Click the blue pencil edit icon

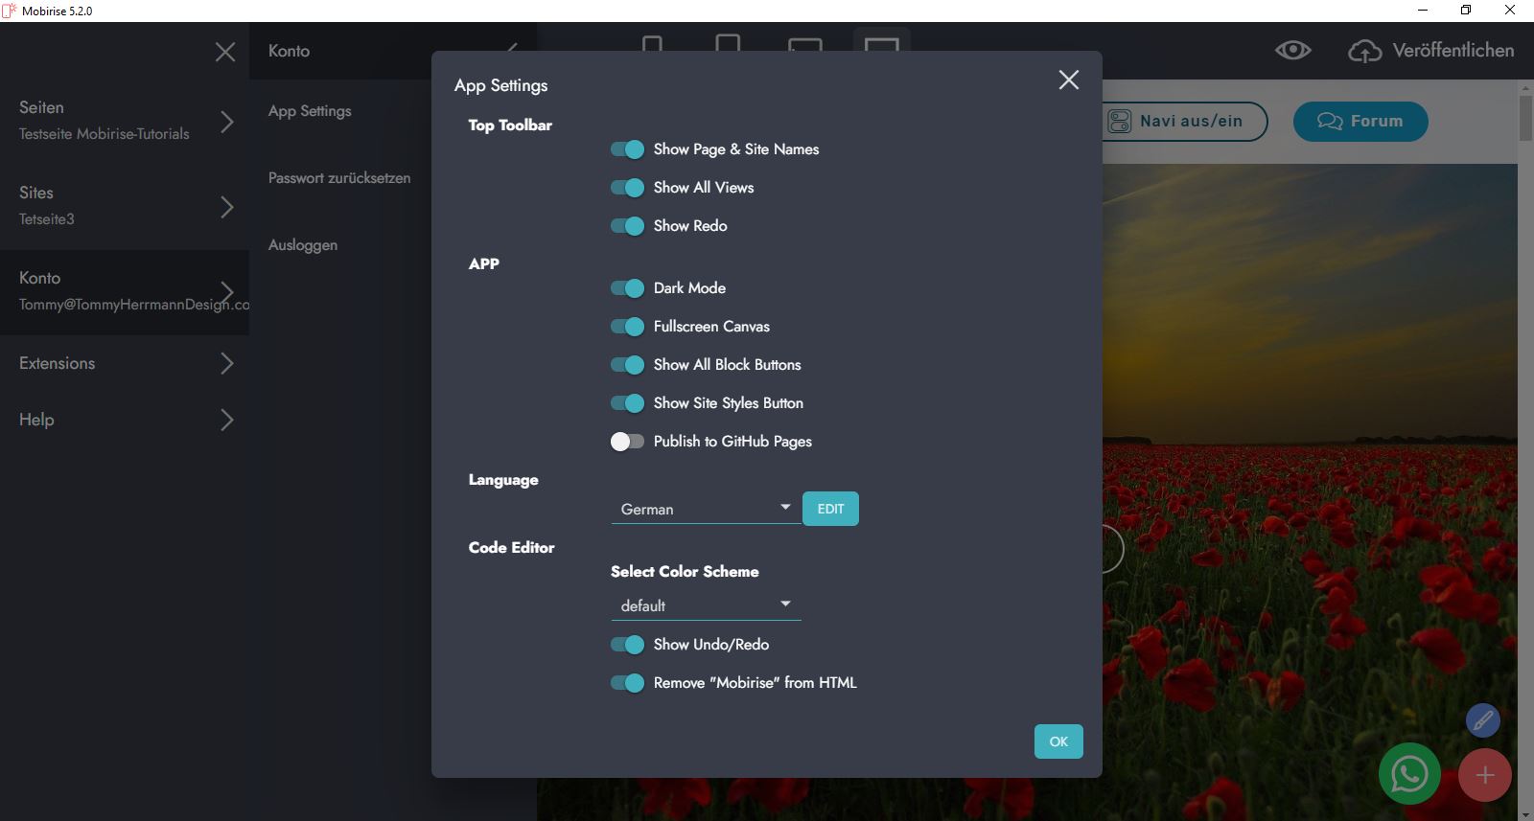[x=1482, y=720]
